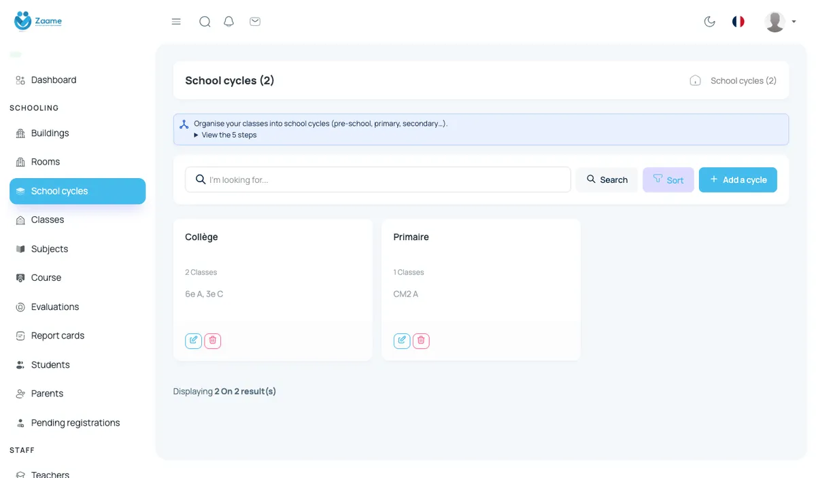Delete the Primaire cycle
Viewport: 816px width, 478px height.
click(x=421, y=341)
